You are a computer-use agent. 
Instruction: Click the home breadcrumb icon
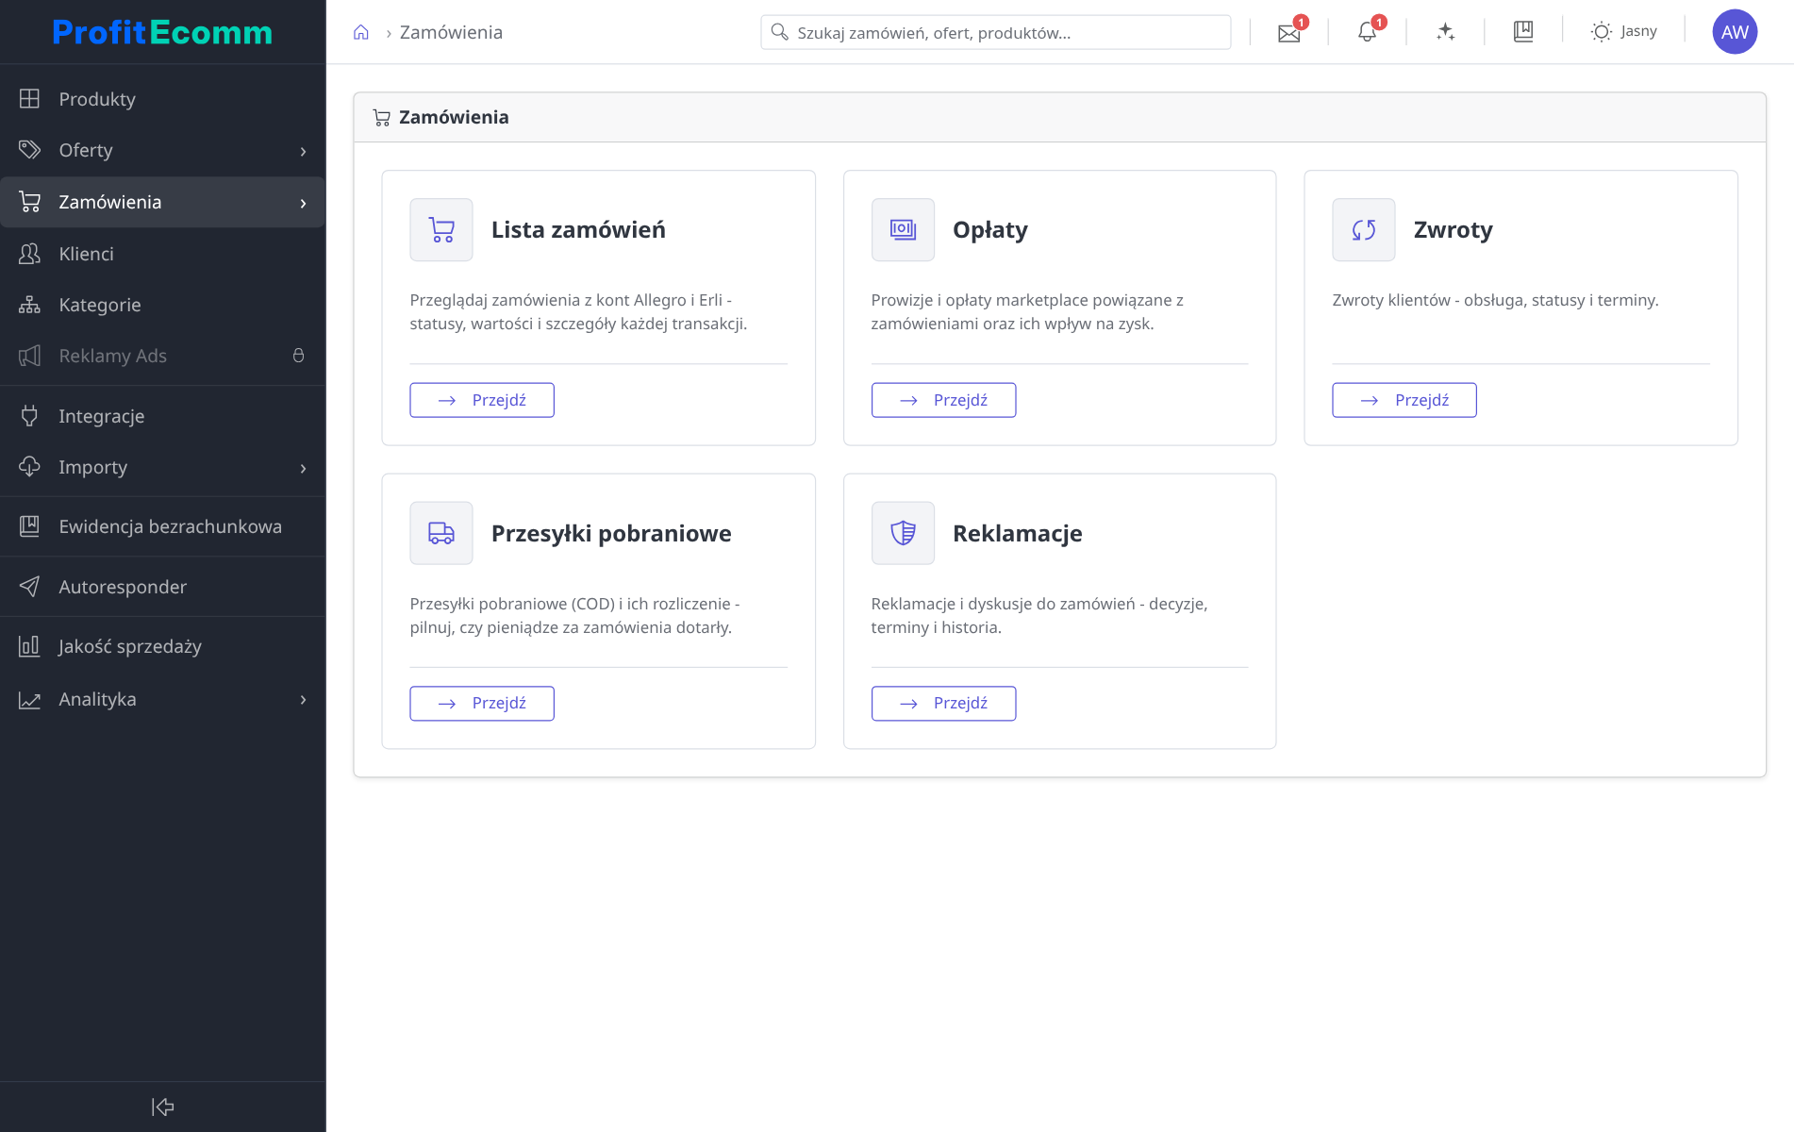coord(360,33)
